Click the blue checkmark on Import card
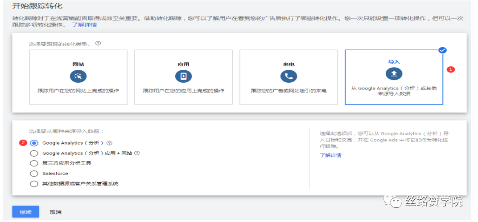Image resolution: width=478 pixels, height=222 pixels. pyautogui.click(x=443, y=50)
